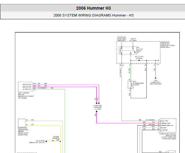Click the upward arrowhead below Computer Data Lines System
This screenshot has width=185, height=153.
point(96,111)
